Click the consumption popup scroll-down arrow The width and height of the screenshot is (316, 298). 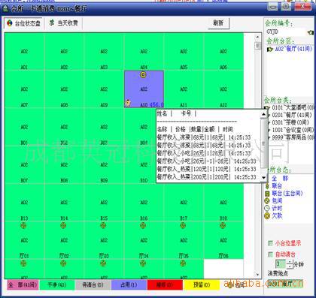(x=263, y=177)
